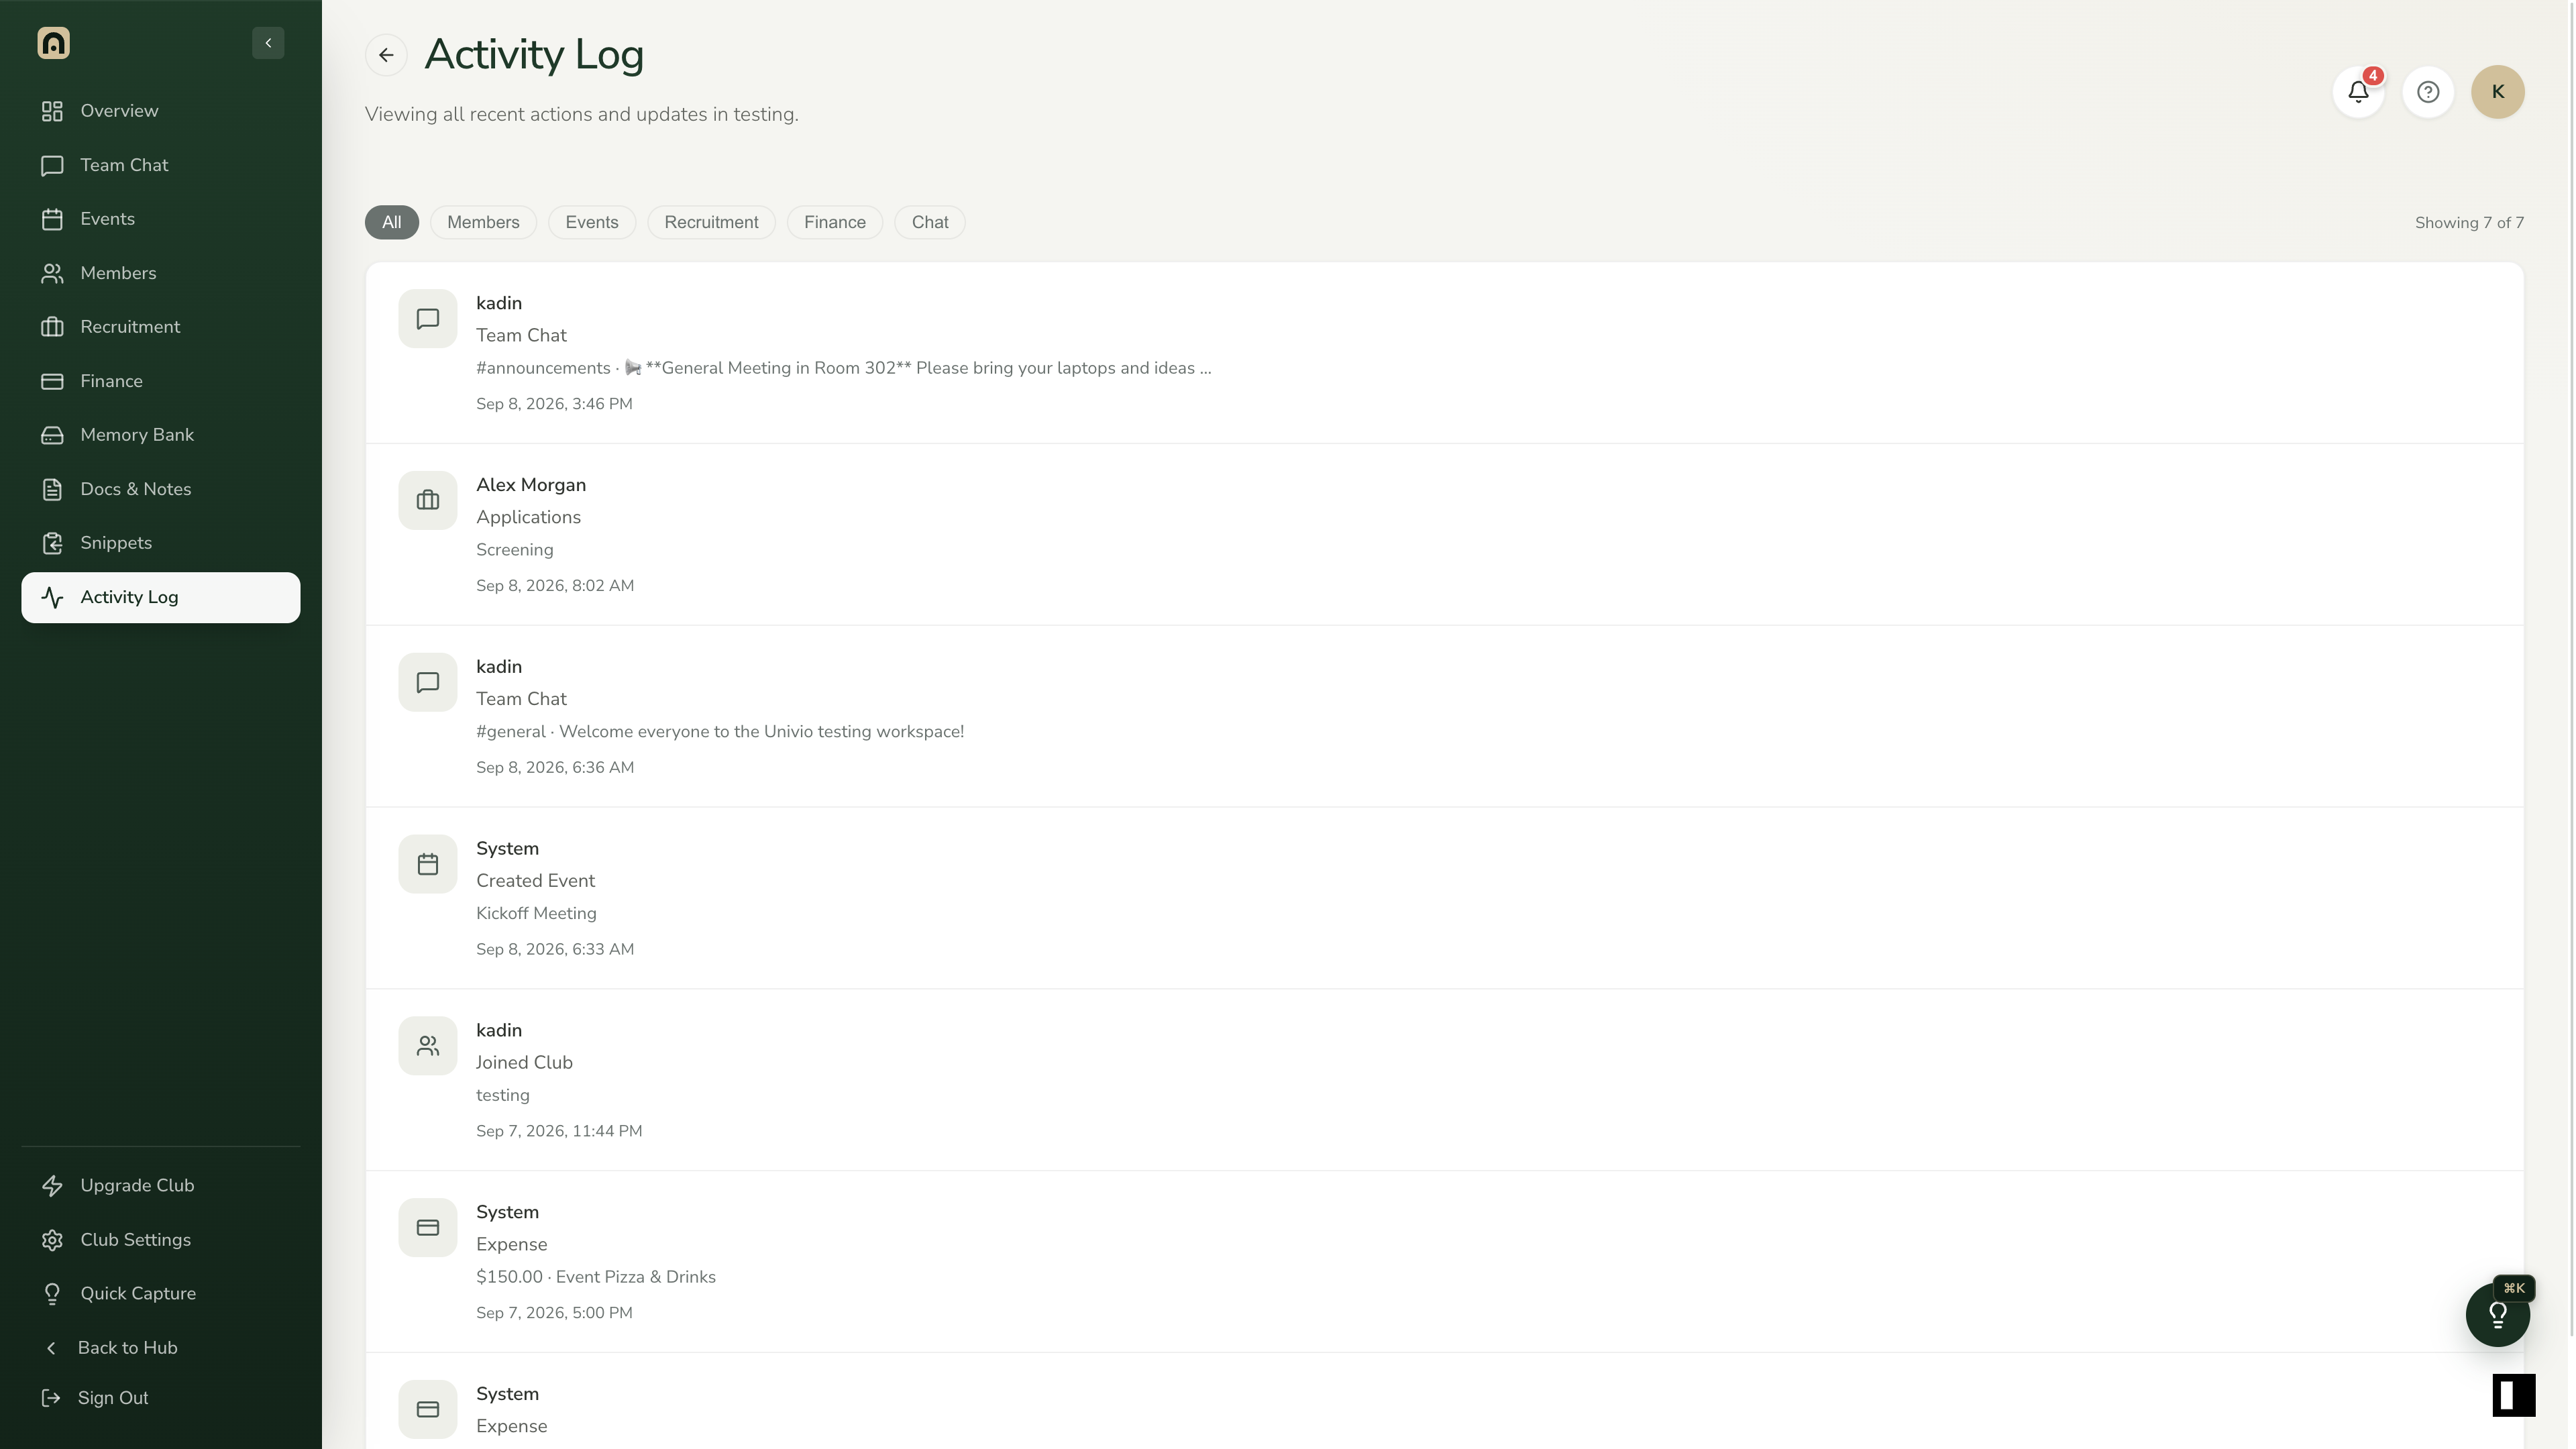Click Sign Out
The image size is (2576, 1449).
point(160,1398)
